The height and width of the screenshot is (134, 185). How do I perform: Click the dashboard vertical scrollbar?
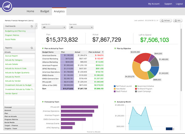[x=181, y=60]
